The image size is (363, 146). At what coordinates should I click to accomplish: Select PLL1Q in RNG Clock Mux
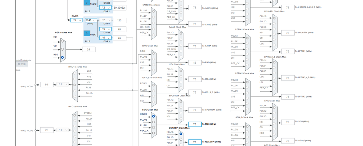(153, 59)
